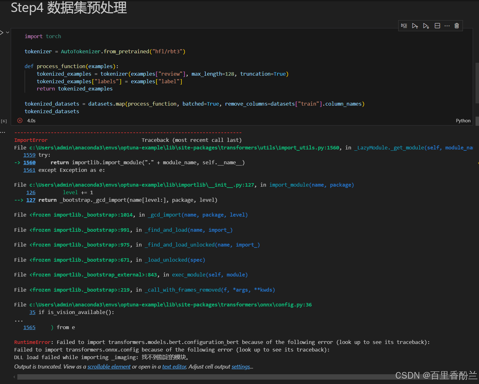This screenshot has height=384, width=479.
Task: Click '<frozen importlib._bootstrap>:1014' traceback entry
Action: [x=81, y=215]
